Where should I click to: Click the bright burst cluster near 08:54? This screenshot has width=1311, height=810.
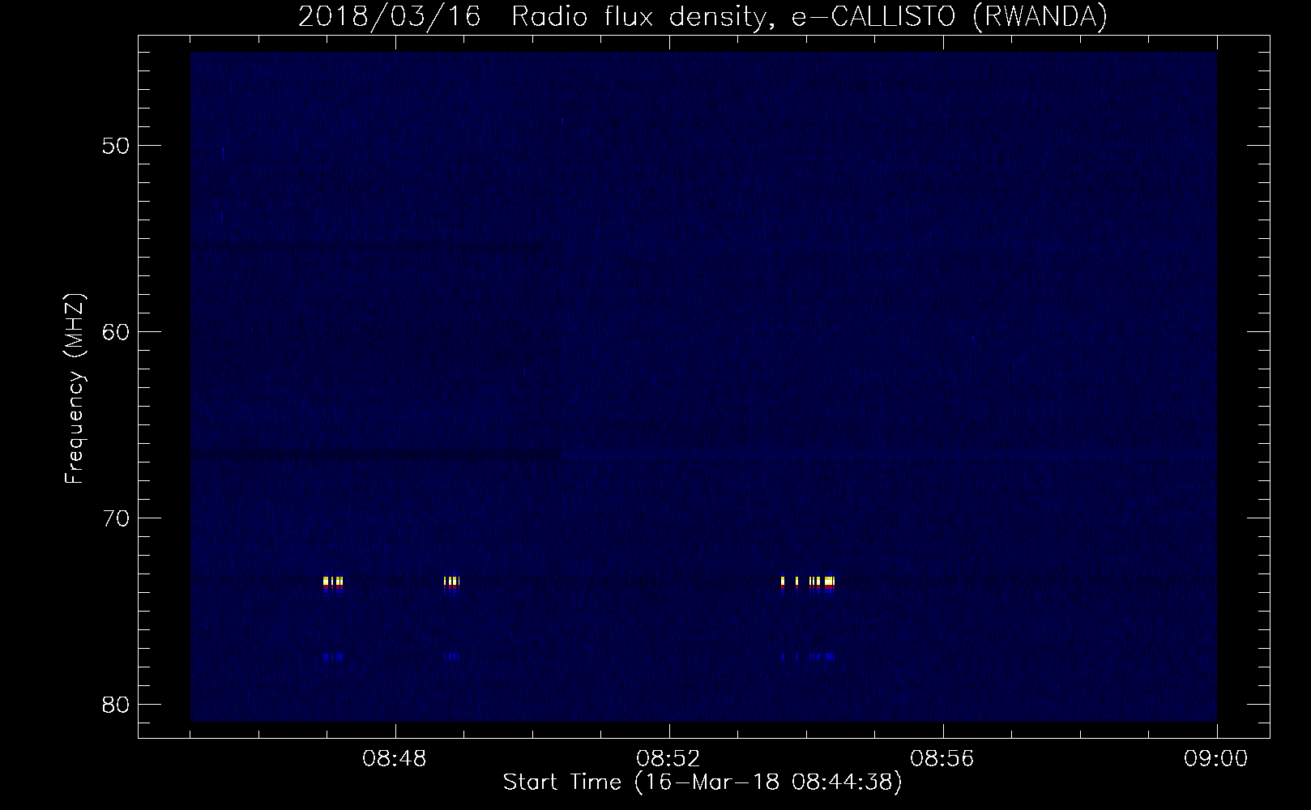click(808, 585)
